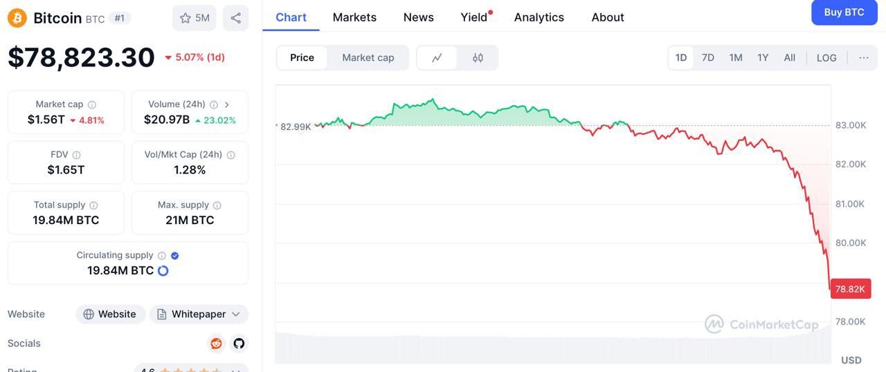Click the share icon next to watchlist
Viewport: 886px width, 372px height.
pyautogui.click(x=235, y=18)
